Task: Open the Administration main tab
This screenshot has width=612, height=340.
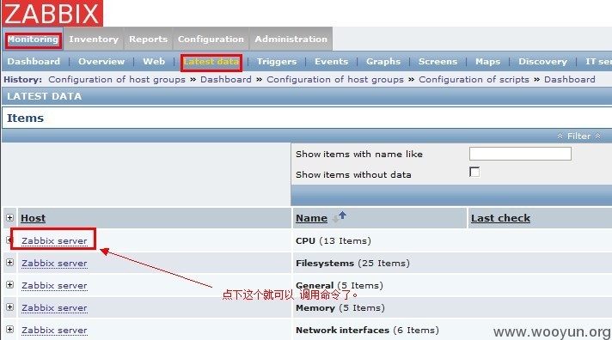Action: 291,39
